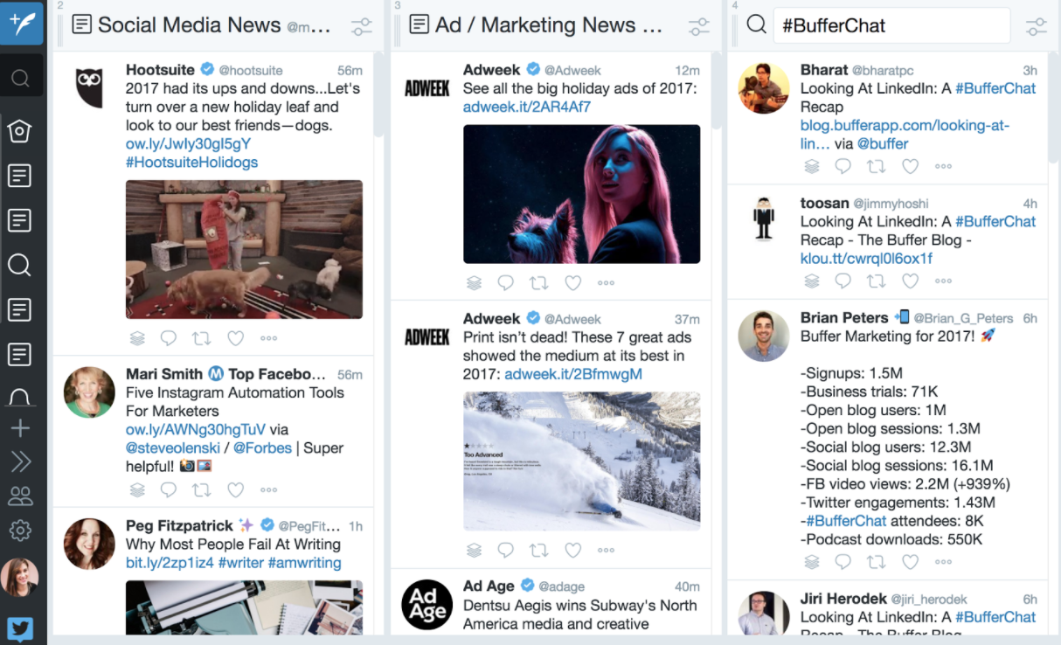Open more actions on Mari Smith tweet

tap(268, 491)
